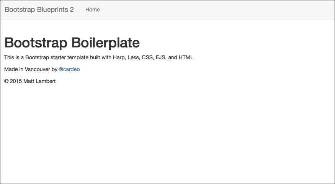Image resolution: width=335 pixels, height=184 pixels.
Task: Click the © 2015 Matt Lambert copyright line
Action: 30,81
